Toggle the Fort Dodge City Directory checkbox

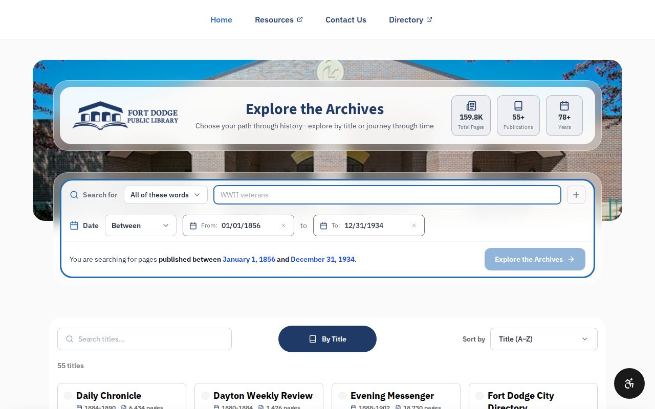pos(479,396)
